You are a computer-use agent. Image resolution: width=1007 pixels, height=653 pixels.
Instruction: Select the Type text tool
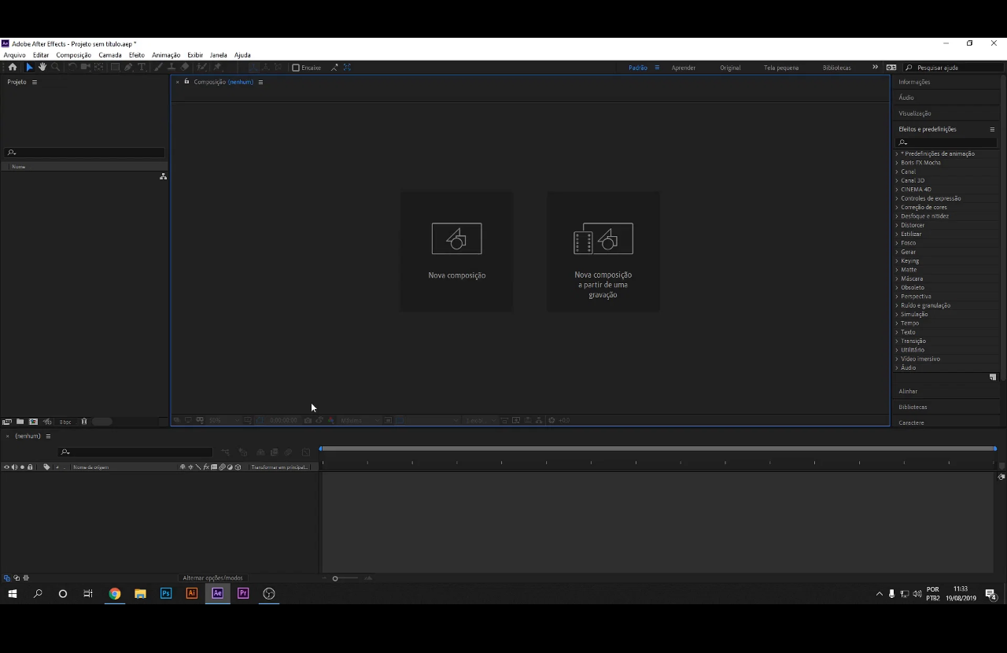tap(142, 67)
